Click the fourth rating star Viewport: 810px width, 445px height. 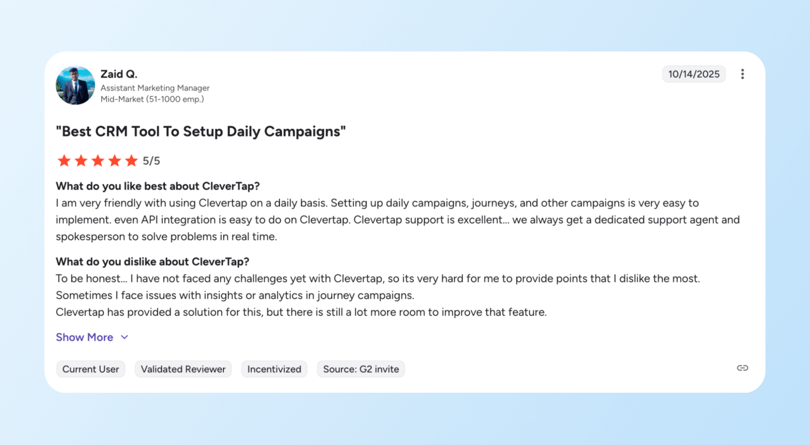pos(115,161)
